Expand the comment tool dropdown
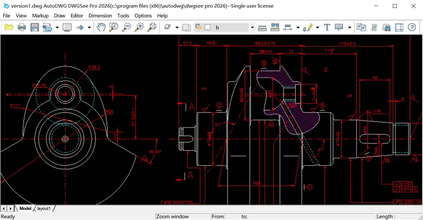Image resolution: width=423 pixels, height=220 pixels. [x=350, y=27]
